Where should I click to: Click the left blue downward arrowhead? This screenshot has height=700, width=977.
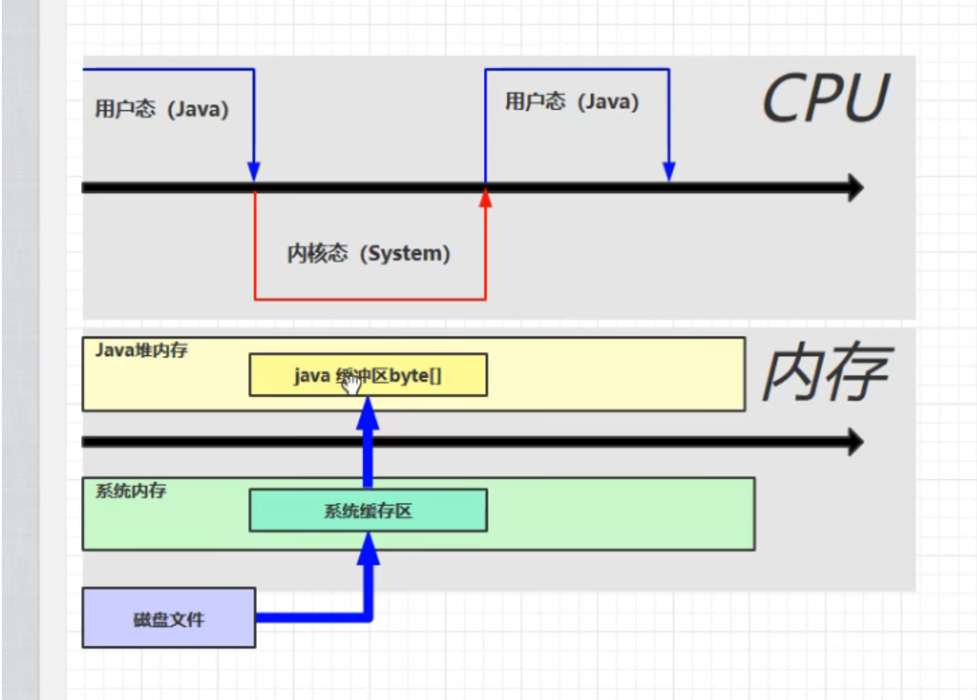[254, 171]
